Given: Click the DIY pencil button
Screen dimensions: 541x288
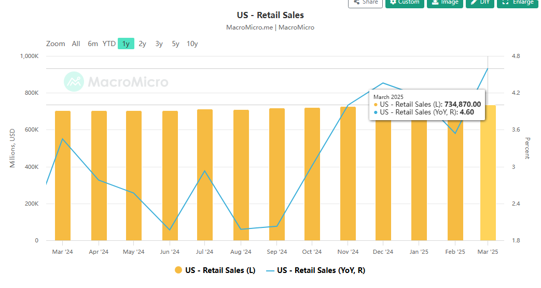Looking at the screenshot, I should coord(480,3).
